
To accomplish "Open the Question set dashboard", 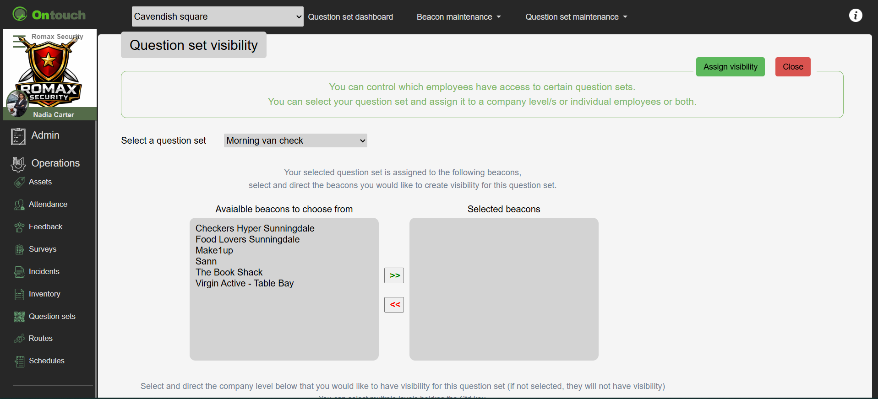I will tap(350, 17).
